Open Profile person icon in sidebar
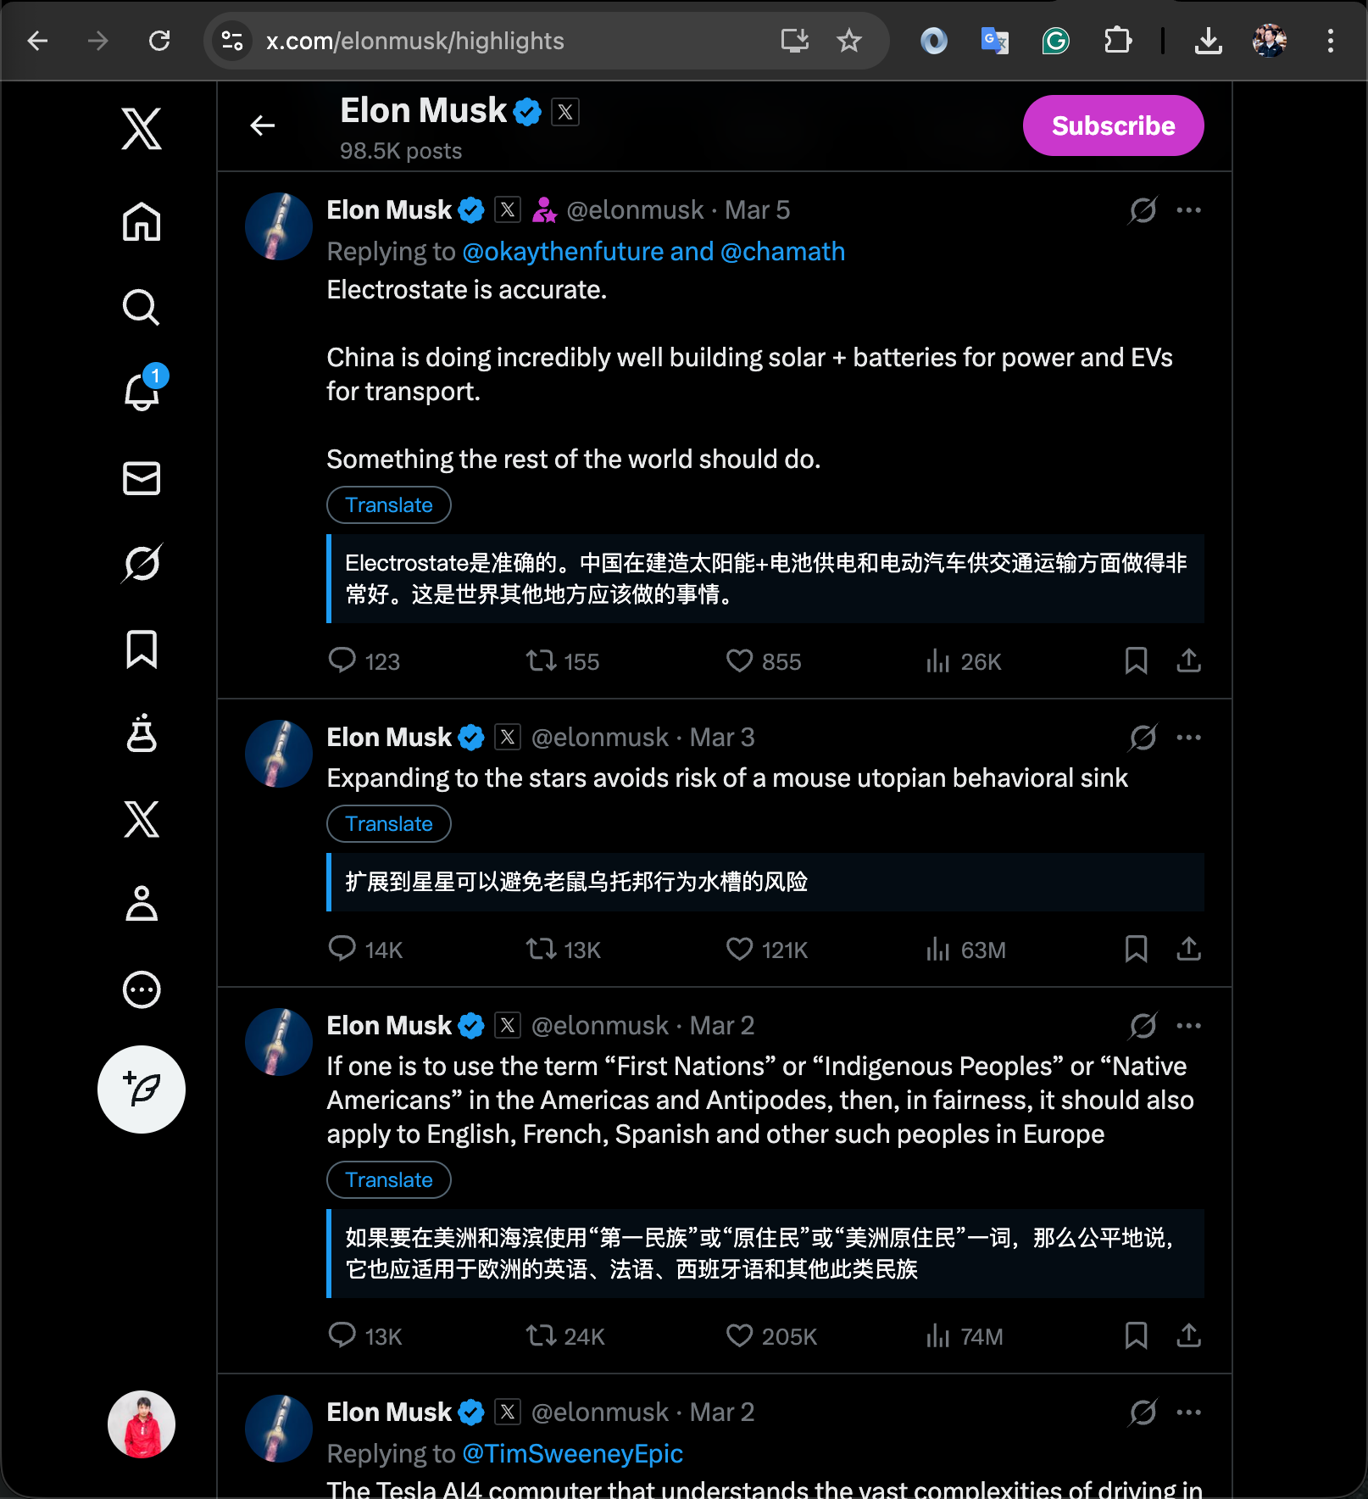 [142, 904]
